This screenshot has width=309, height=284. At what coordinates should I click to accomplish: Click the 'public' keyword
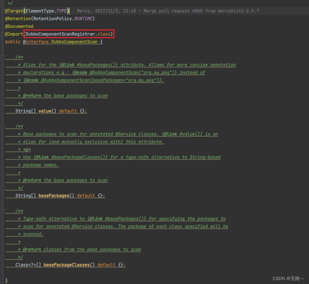pos(13,42)
